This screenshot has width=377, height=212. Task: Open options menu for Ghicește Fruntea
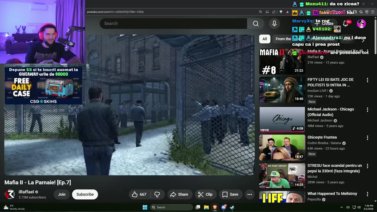coord(367,138)
